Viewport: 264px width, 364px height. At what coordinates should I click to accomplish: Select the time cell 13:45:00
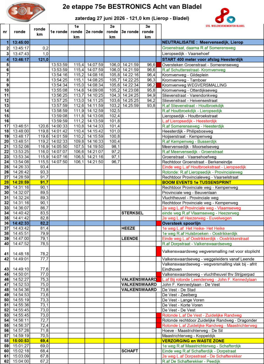tap(21, 42)
